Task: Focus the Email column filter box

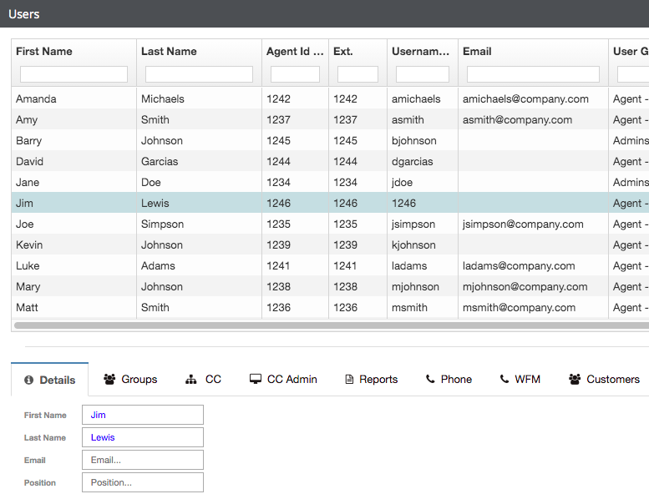Action: coord(533,74)
